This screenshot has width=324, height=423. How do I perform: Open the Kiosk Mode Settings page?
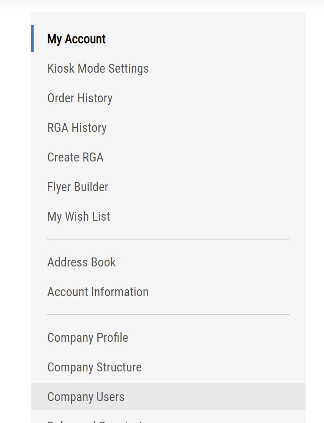98,69
